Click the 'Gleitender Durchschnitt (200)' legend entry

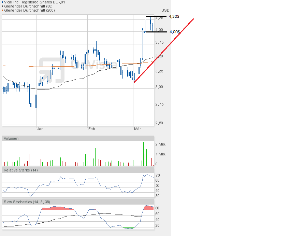coord(29,10)
